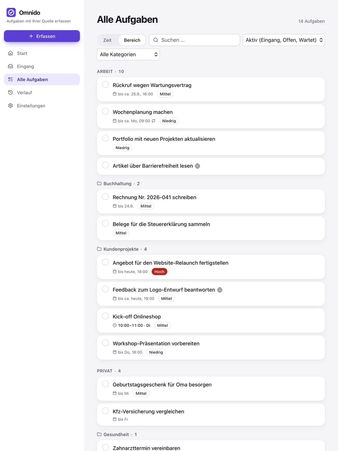Open the Aktiv status filter dropdown
The width and height of the screenshot is (338, 451).
pyautogui.click(x=284, y=40)
